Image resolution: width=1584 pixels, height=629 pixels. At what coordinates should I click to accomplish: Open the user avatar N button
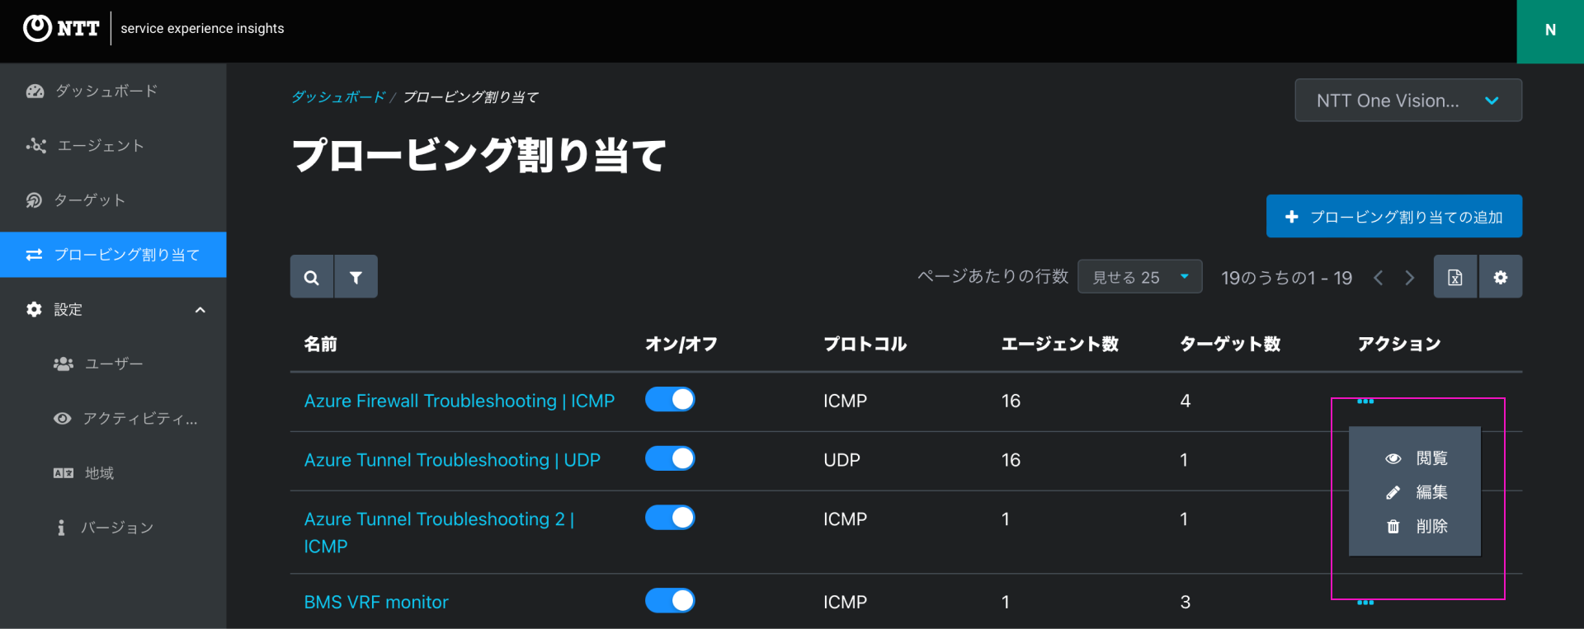coord(1550,31)
